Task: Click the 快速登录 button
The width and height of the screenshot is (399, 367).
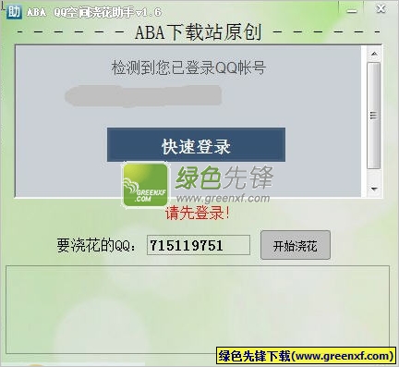Action: [196, 145]
